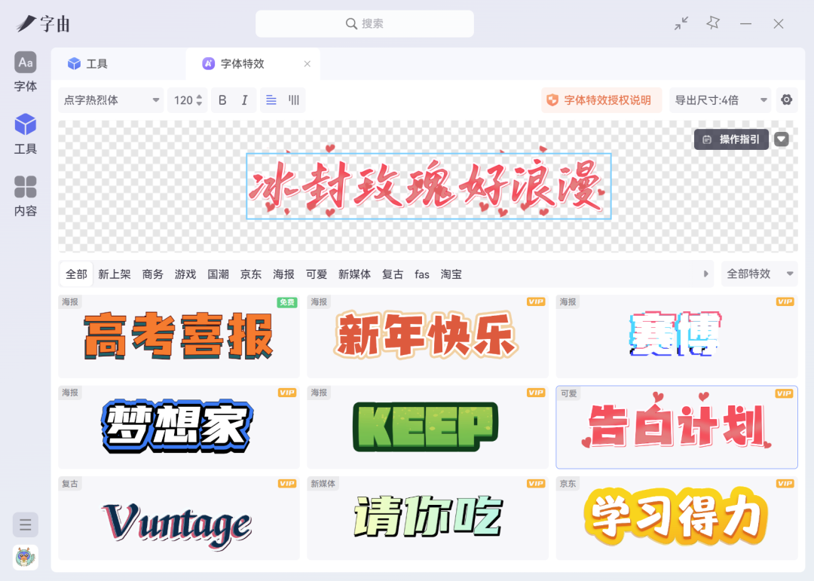
Task: Click the pin window icon
Action: click(x=713, y=23)
